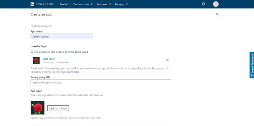Remove the selected Just-learn page

(x=167, y=60)
